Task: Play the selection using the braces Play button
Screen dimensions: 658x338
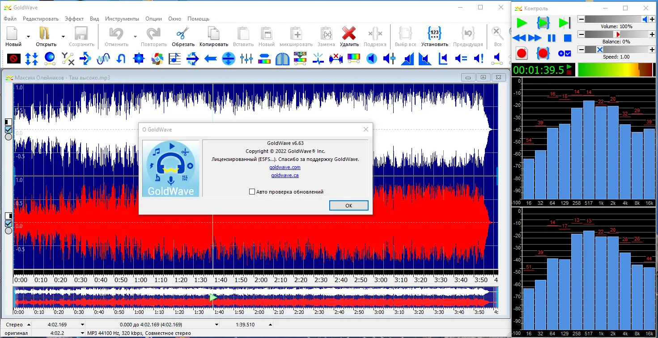Action: [543, 23]
